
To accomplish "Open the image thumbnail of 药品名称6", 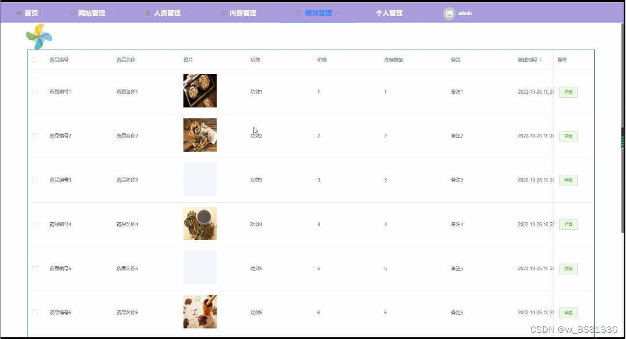I will pos(200,312).
